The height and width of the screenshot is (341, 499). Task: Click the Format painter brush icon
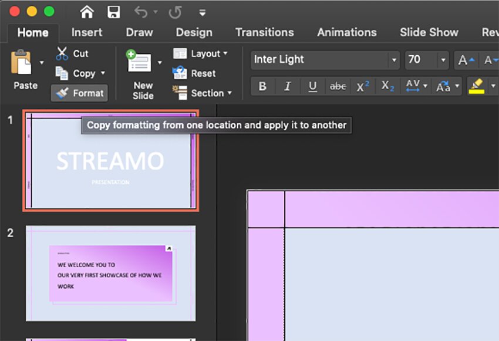click(63, 93)
